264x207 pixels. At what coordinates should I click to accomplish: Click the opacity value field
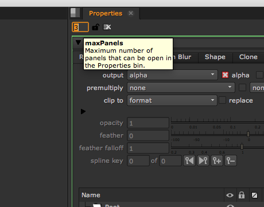[x=148, y=123]
